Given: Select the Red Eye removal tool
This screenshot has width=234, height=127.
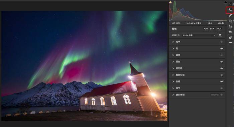Looking at the screenshot, I should click(x=230, y=27).
